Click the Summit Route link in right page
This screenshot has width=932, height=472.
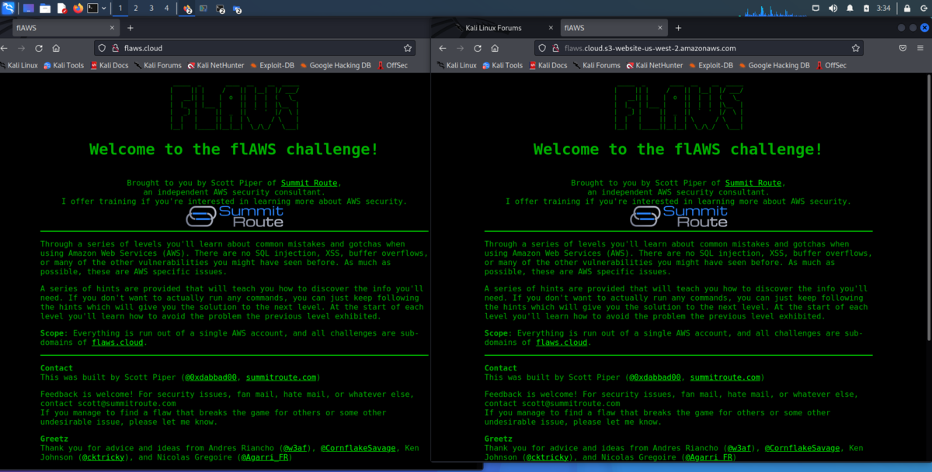click(753, 184)
